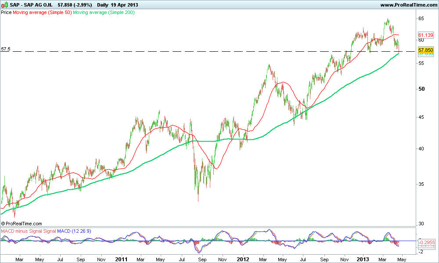The width and height of the screenshot is (439, 263).
Task: Click the date 19 Apr 2013
Action: (124, 5)
